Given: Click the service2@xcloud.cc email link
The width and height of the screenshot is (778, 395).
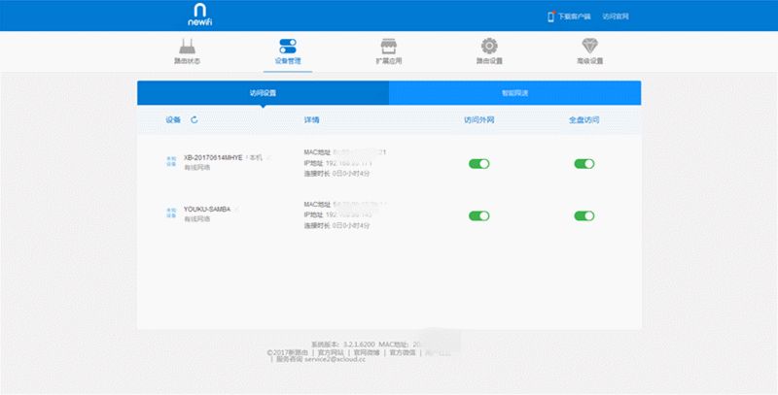Looking at the screenshot, I should click(335, 359).
